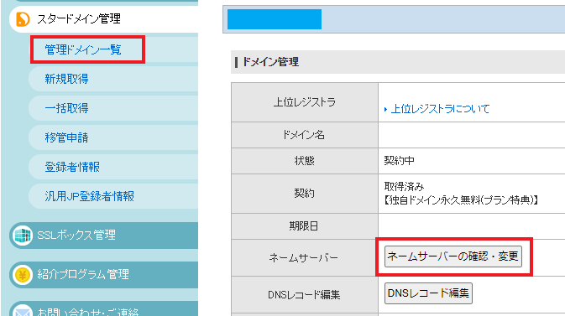Click the 契約中 status value
Image resolution: width=565 pixels, height=316 pixels.
(399, 161)
